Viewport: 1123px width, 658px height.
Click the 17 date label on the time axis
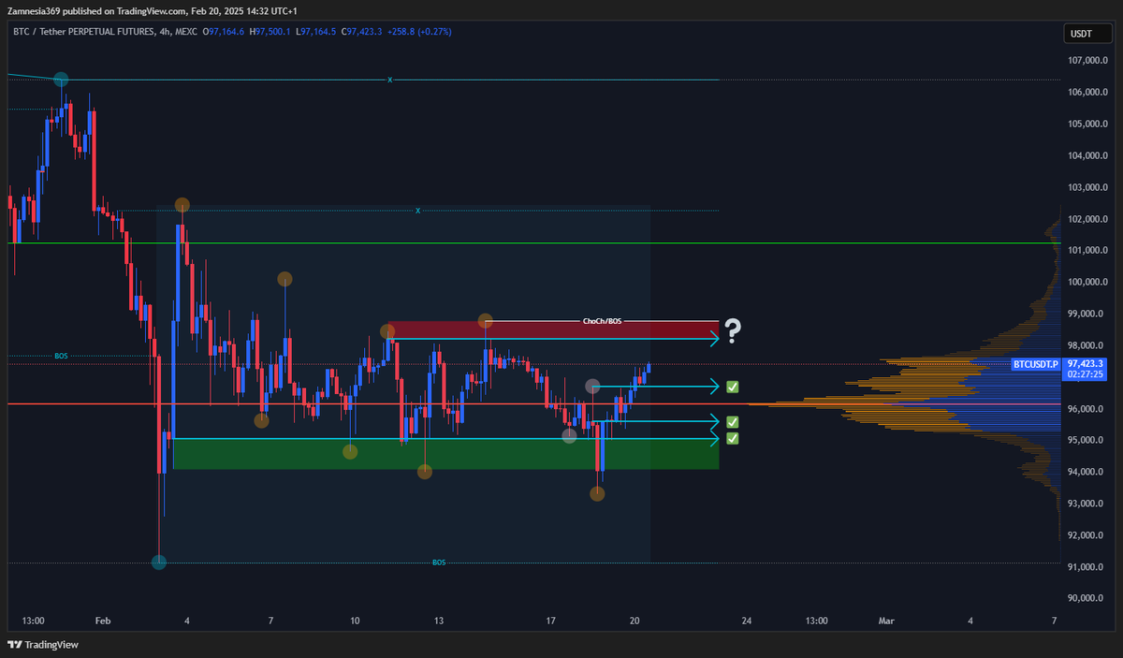(551, 621)
